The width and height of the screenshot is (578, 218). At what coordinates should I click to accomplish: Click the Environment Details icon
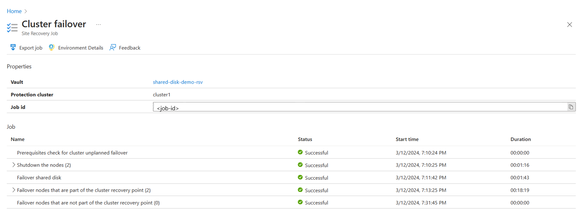[52, 47]
